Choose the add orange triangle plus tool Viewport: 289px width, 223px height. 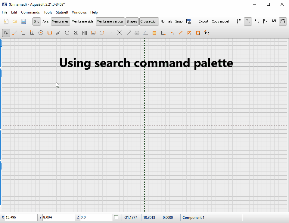(189, 33)
